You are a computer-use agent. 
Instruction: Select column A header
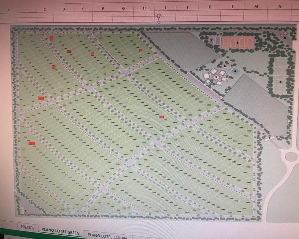point(8,10)
